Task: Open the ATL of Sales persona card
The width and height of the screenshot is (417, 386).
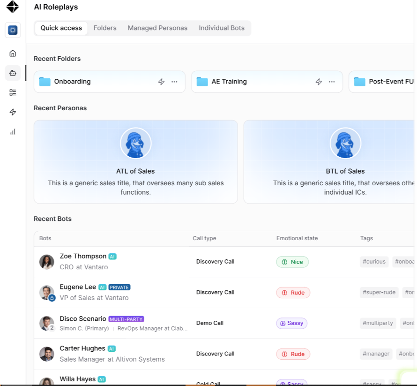Action: [x=135, y=162]
